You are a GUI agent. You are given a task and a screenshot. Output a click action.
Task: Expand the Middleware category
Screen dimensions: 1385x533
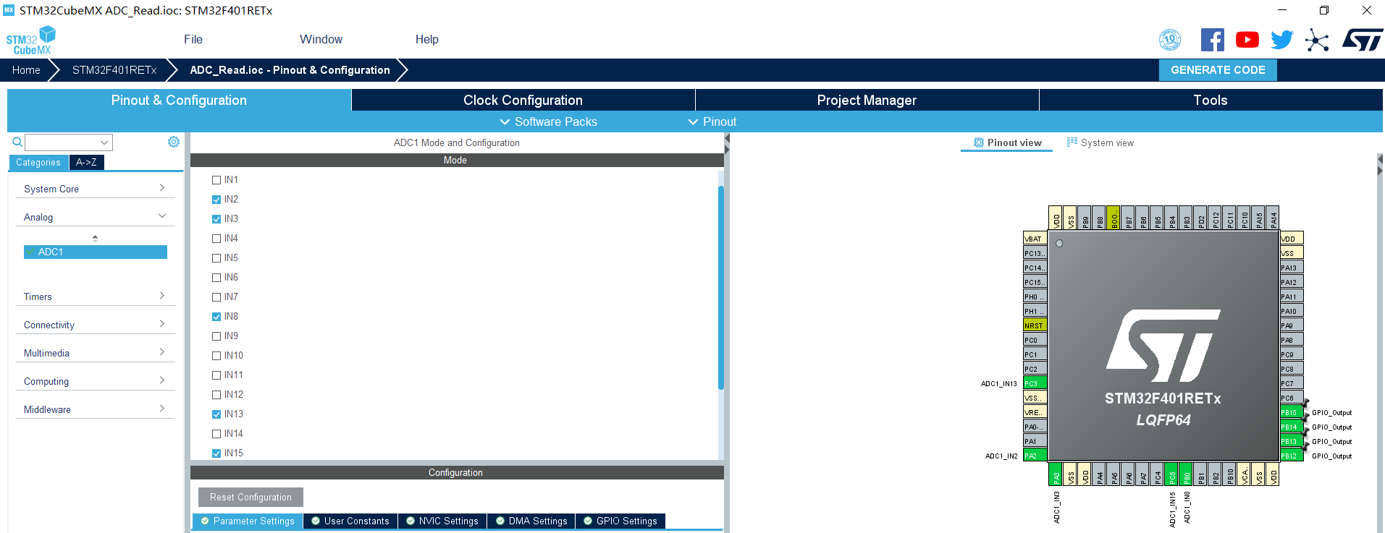(95, 409)
